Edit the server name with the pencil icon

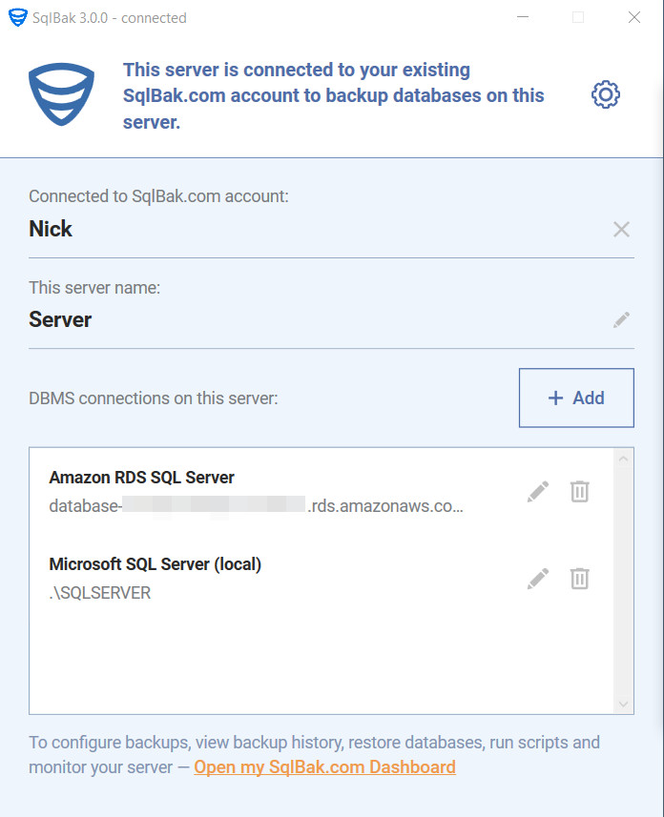tap(621, 320)
